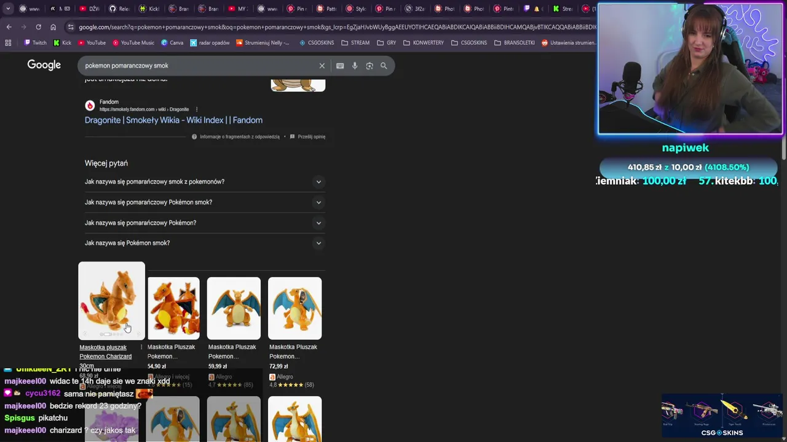Switch to the GitHub 'Rele' tab
The image size is (787, 442).
click(119, 9)
